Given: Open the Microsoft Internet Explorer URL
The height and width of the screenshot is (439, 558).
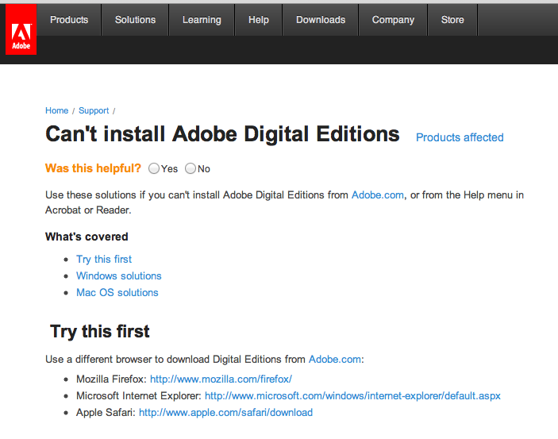Looking at the screenshot, I should (x=352, y=396).
